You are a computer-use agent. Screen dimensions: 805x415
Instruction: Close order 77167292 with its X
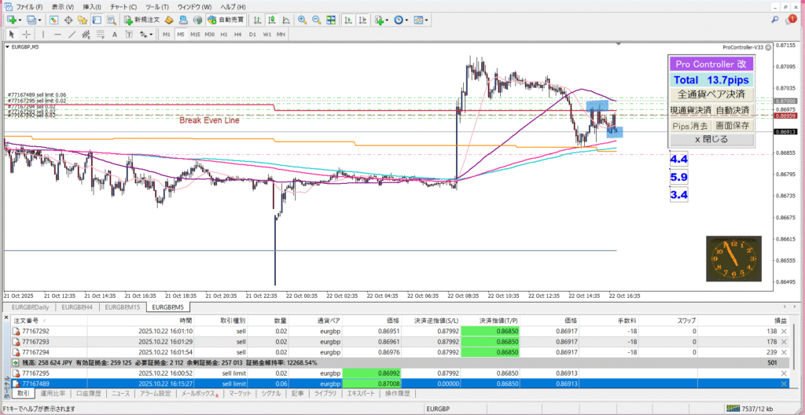point(783,332)
